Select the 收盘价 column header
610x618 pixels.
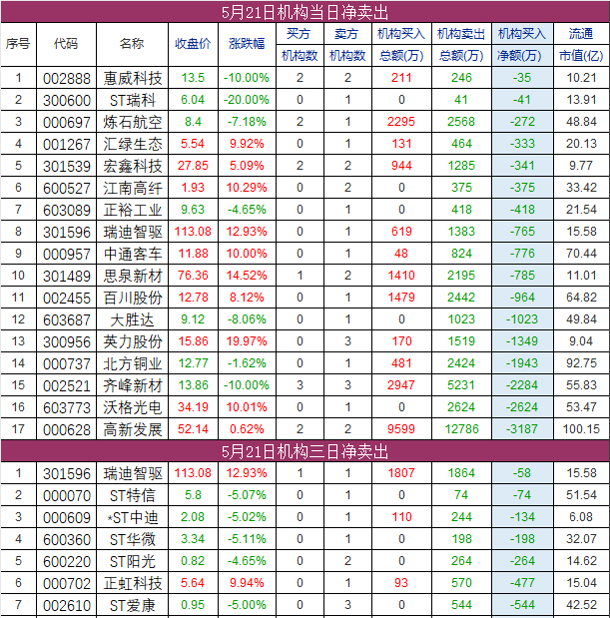click(193, 44)
